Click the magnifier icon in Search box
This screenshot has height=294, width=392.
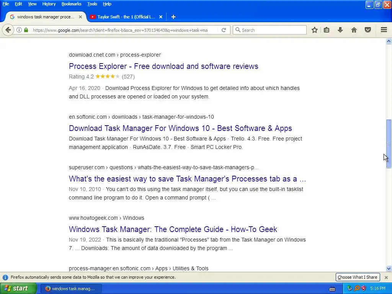[x=238, y=30]
